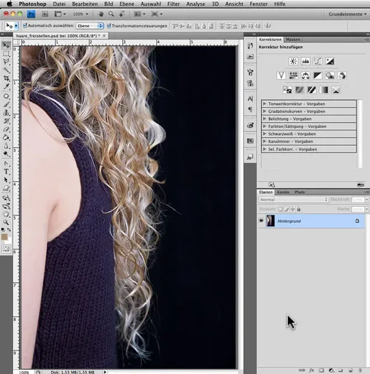Select the Crop tool
This screenshot has height=374, width=370.
7,78
